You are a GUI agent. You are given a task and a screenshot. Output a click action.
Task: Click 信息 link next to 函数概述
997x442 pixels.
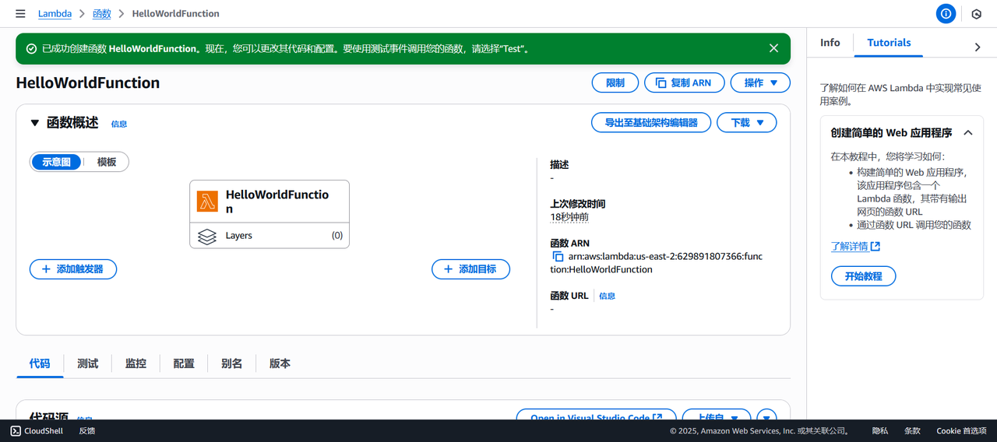pyautogui.click(x=119, y=124)
